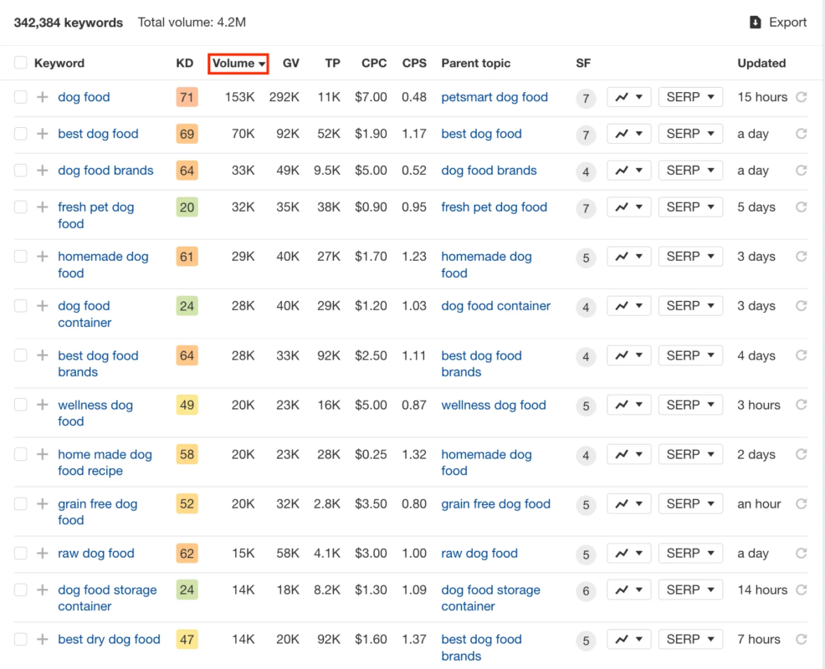Add 'best dog food' via plus icon
Screen dimensions: 825x669
(43, 134)
